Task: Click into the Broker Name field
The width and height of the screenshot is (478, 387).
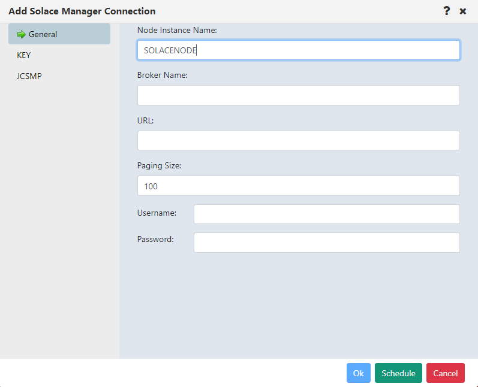Action: point(299,95)
